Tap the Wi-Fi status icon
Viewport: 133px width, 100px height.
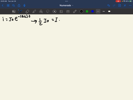click(x=124, y=1)
